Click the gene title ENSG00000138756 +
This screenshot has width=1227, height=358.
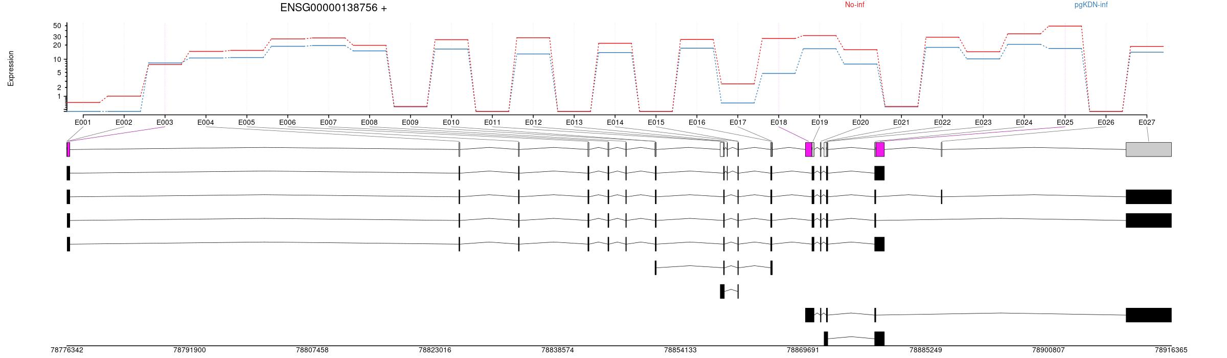click(x=333, y=8)
